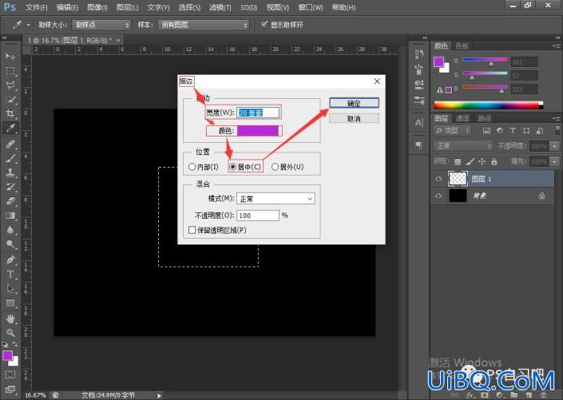
Task: Select the Move tool
Action: 10,57
